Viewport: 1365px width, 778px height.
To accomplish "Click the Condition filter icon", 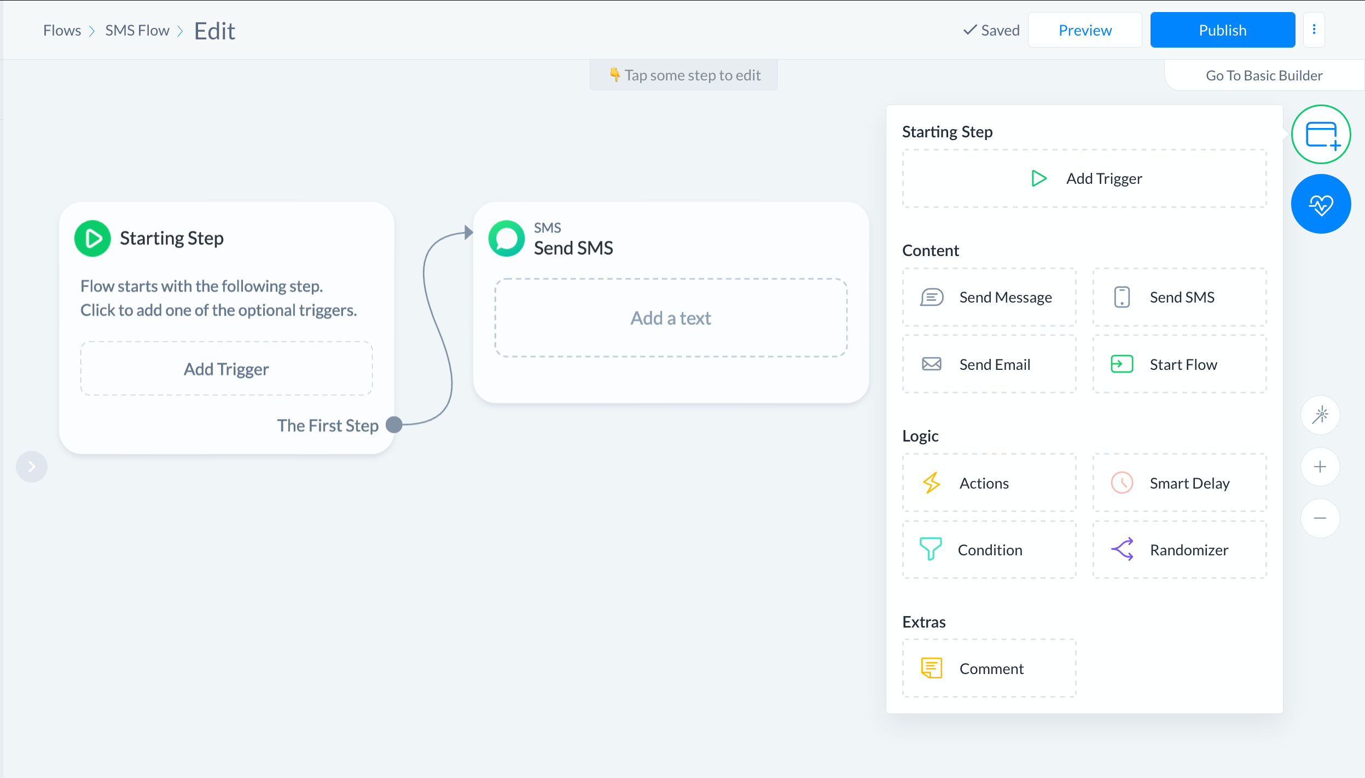I will (931, 549).
